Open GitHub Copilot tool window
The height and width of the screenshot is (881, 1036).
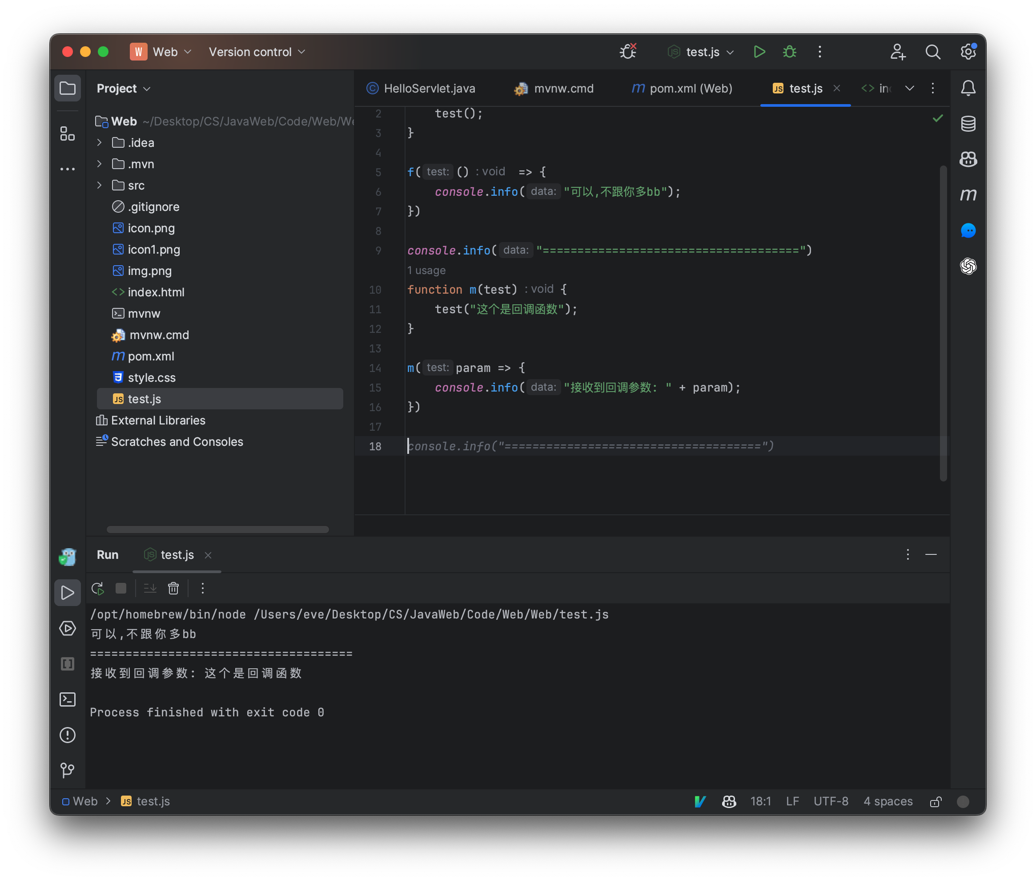tap(968, 159)
